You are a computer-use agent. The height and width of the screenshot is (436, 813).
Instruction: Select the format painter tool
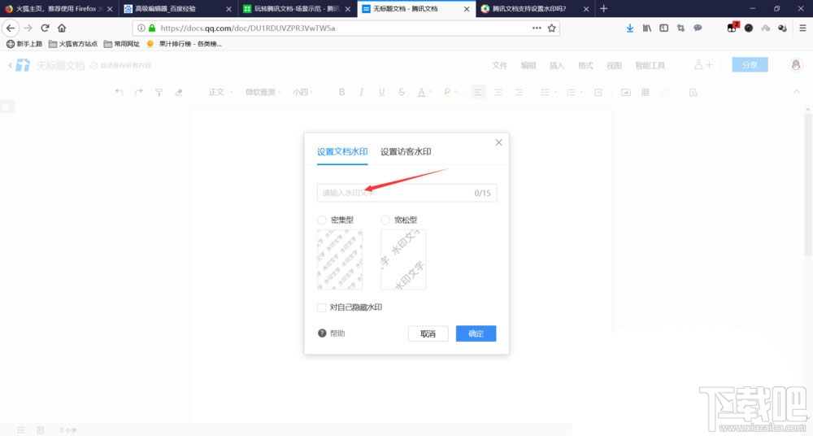tap(159, 93)
